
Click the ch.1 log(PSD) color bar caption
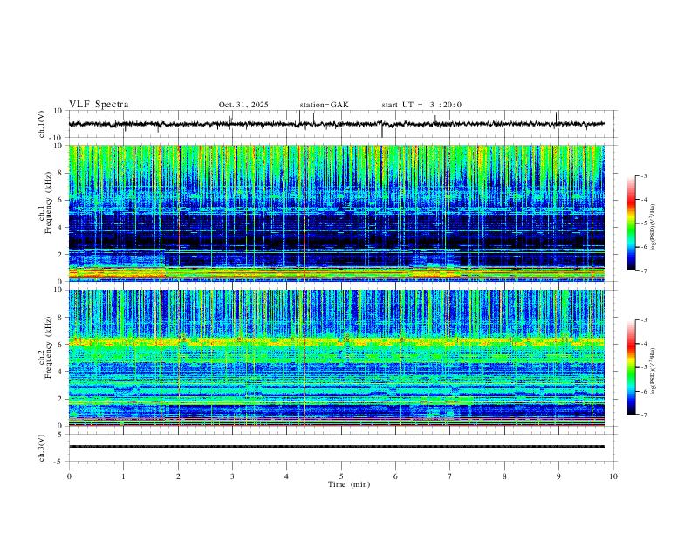tap(654, 227)
